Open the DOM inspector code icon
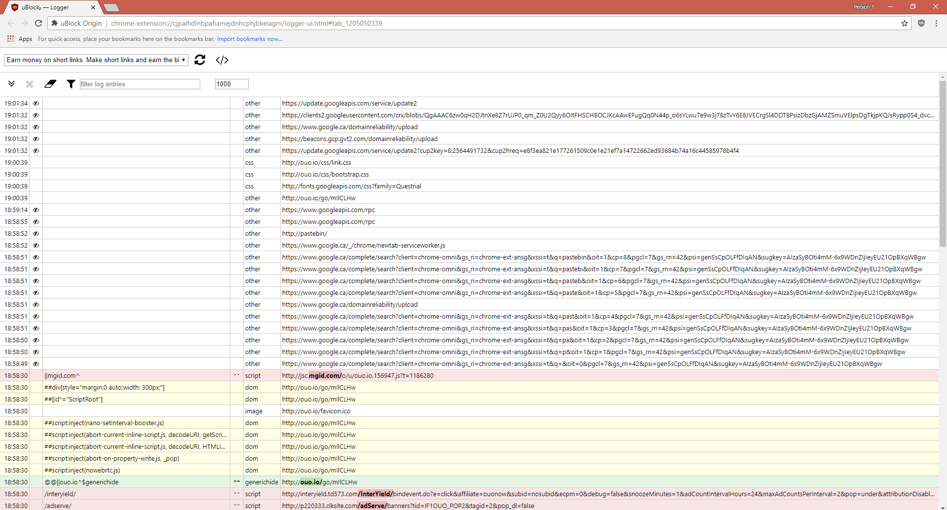This screenshot has width=947, height=510. [x=222, y=60]
